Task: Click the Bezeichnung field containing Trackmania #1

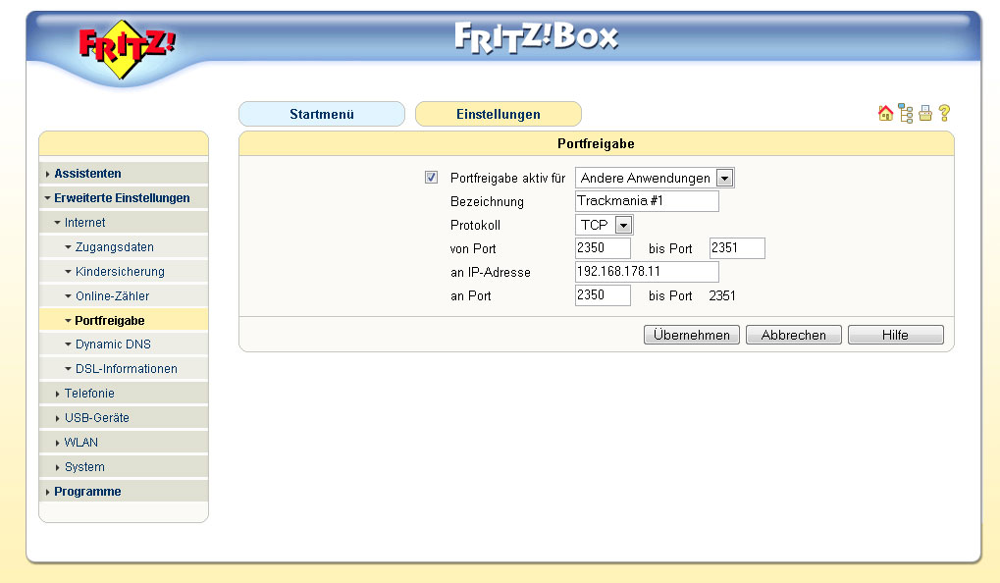Action: coord(647,201)
